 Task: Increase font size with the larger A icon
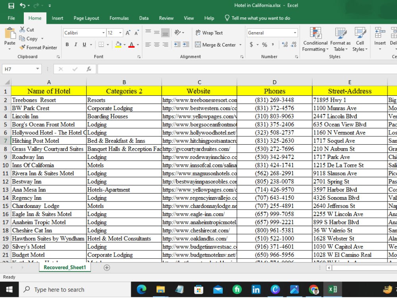pyautogui.click(x=128, y=33)
